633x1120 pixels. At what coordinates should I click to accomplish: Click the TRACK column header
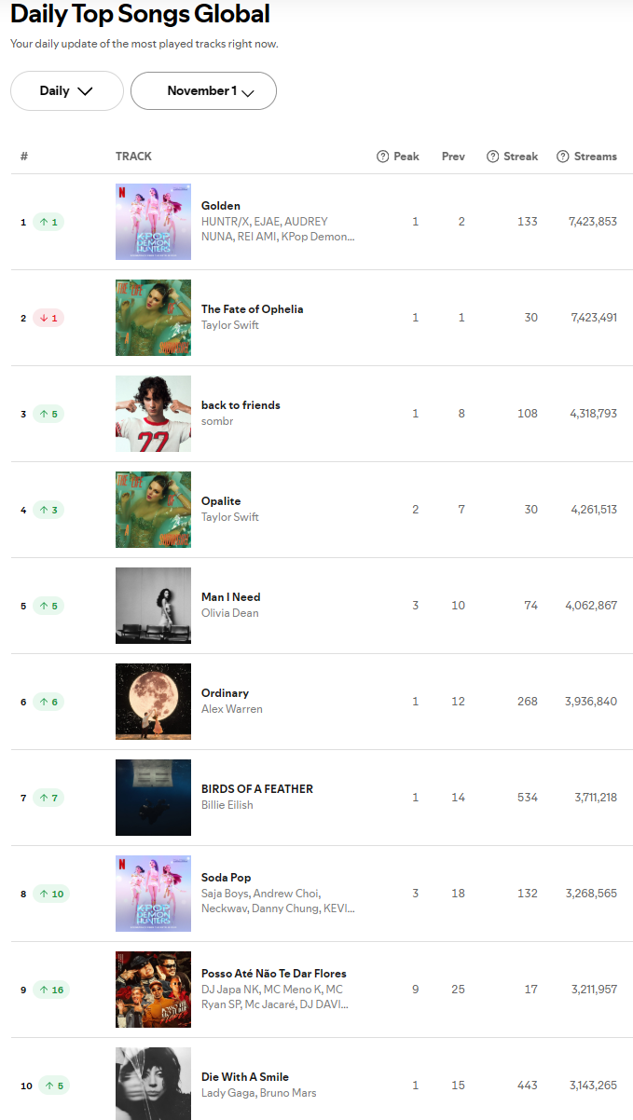(133, 157)
